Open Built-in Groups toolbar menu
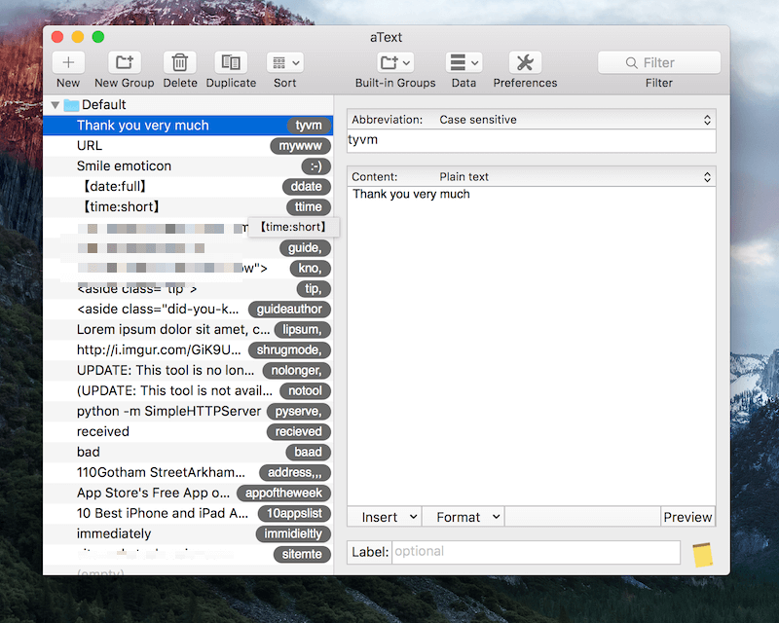Screen dimensions: 779x623 pyautogui.click(x=394, y=63)
